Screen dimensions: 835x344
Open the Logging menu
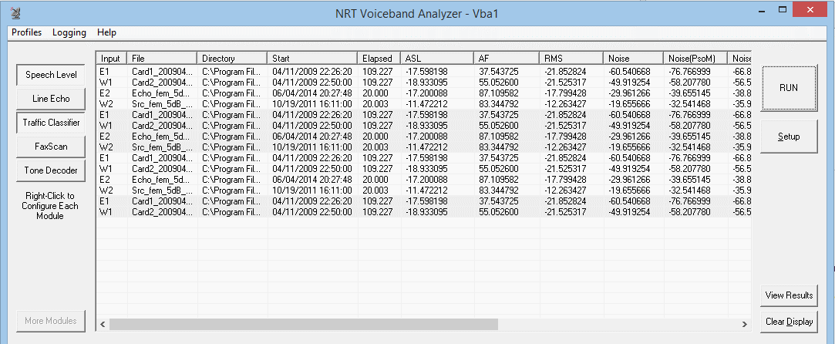(x=69, y=32)
